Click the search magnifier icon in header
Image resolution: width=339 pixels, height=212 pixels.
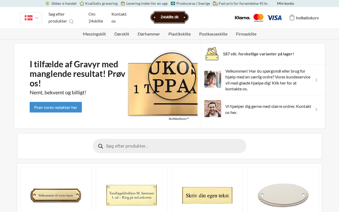pos(71,21)
